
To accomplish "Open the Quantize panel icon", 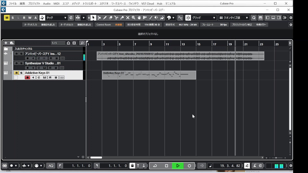I will [261, 18].
